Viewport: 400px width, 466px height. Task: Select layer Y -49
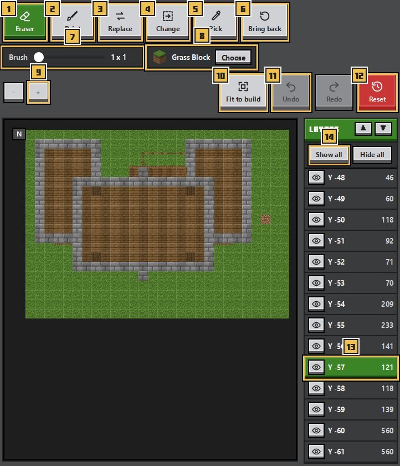(351, 199)
